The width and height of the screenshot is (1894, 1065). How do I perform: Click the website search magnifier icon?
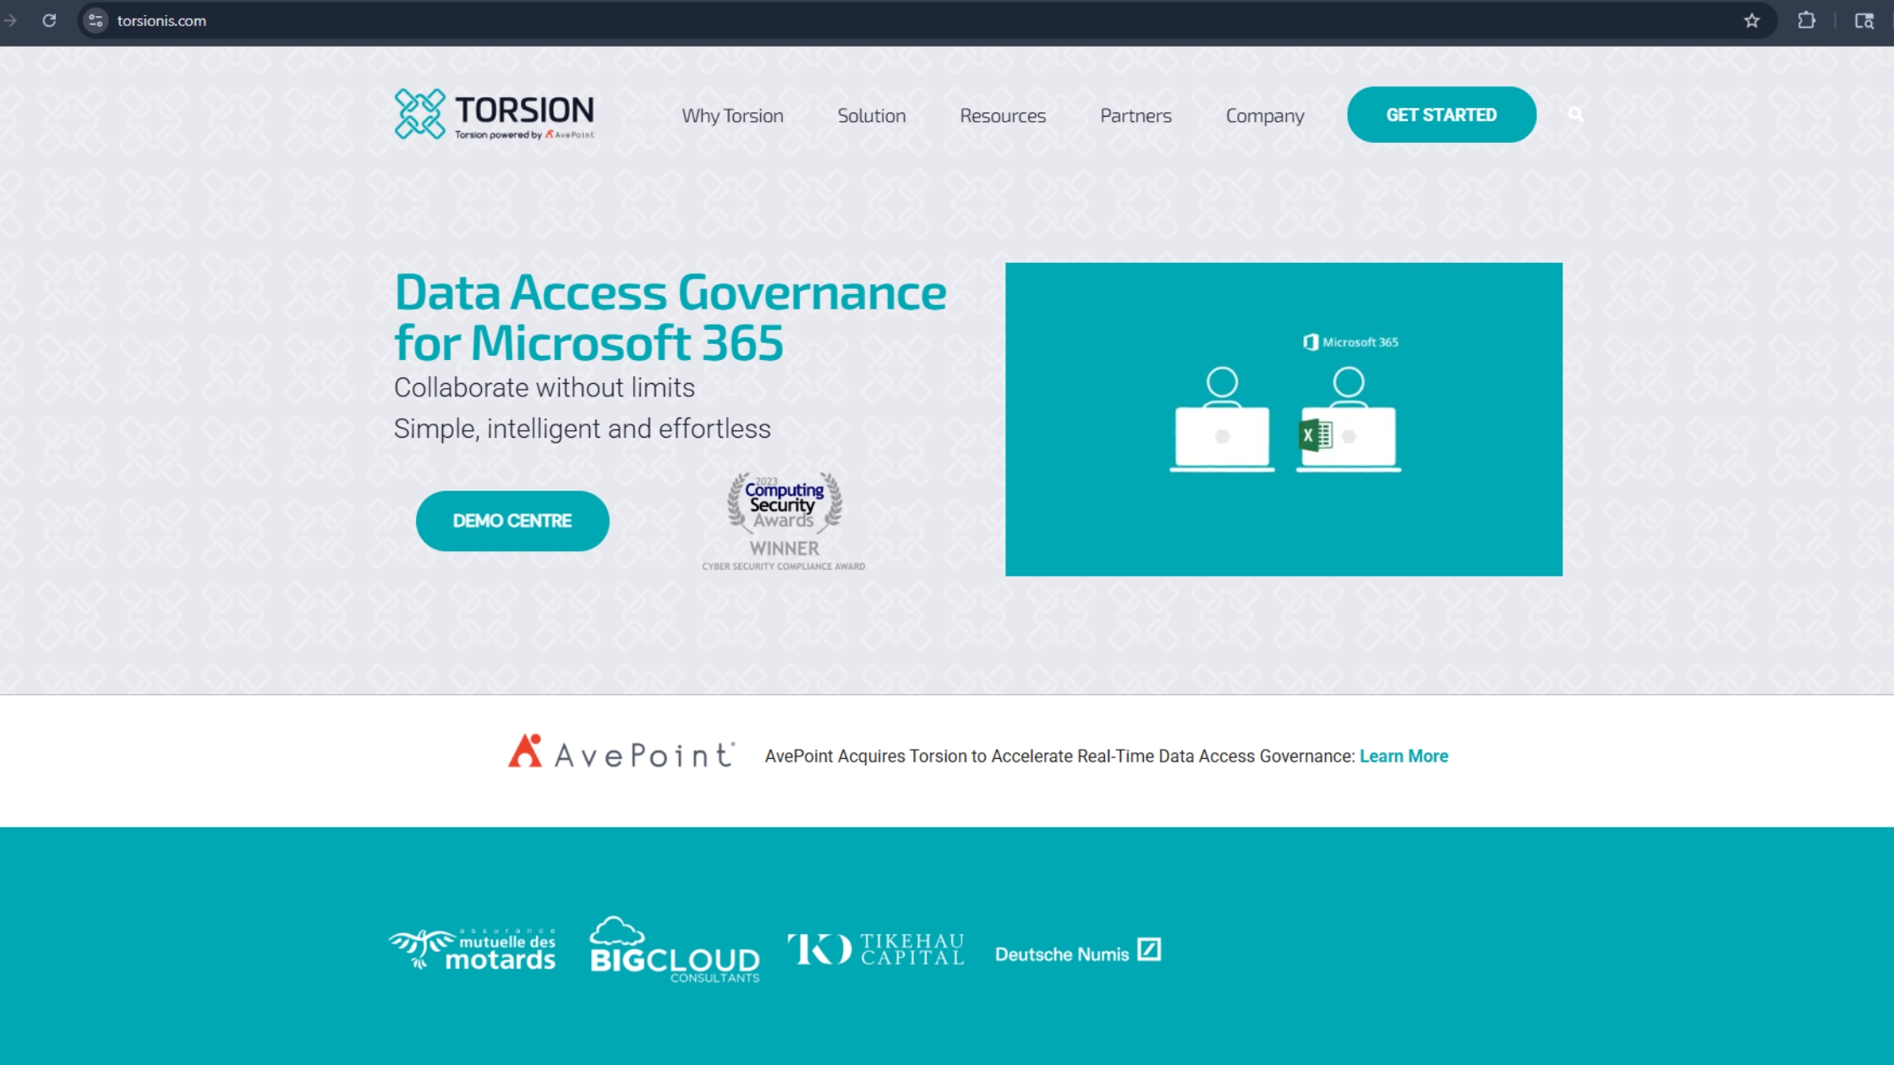1575,114
